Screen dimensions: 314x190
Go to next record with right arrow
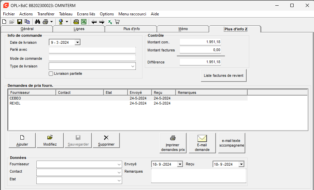point(102,22)
